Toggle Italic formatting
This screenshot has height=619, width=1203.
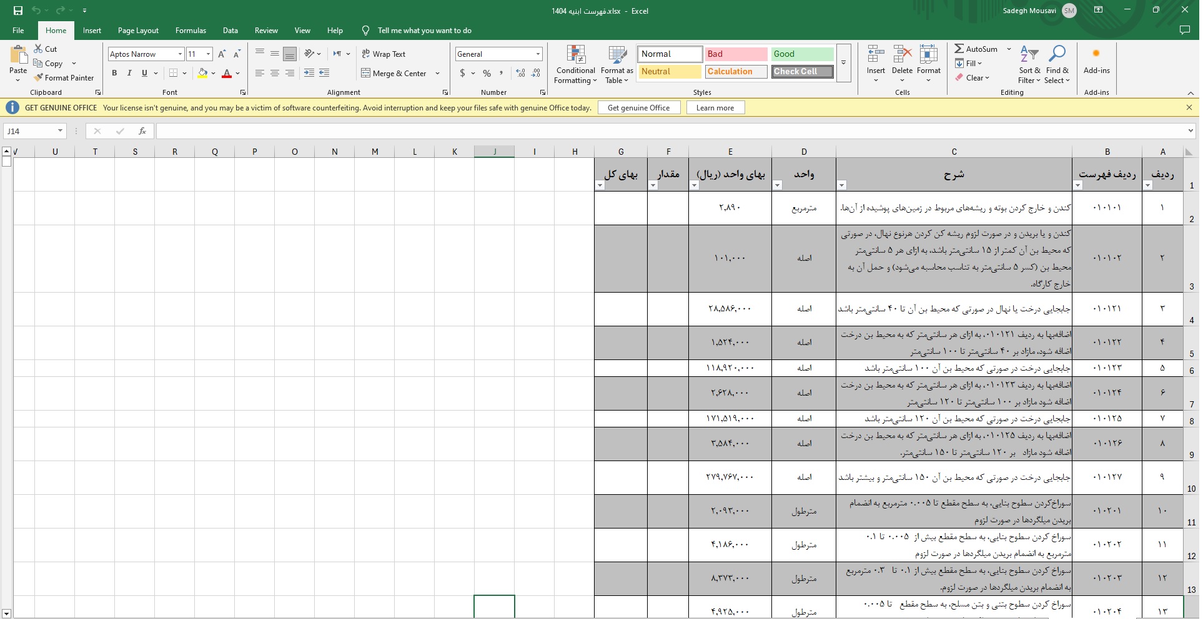tap(129, 73)
